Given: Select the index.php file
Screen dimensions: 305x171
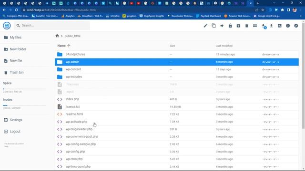Looking at the screenshot, I should pos(177,99).
